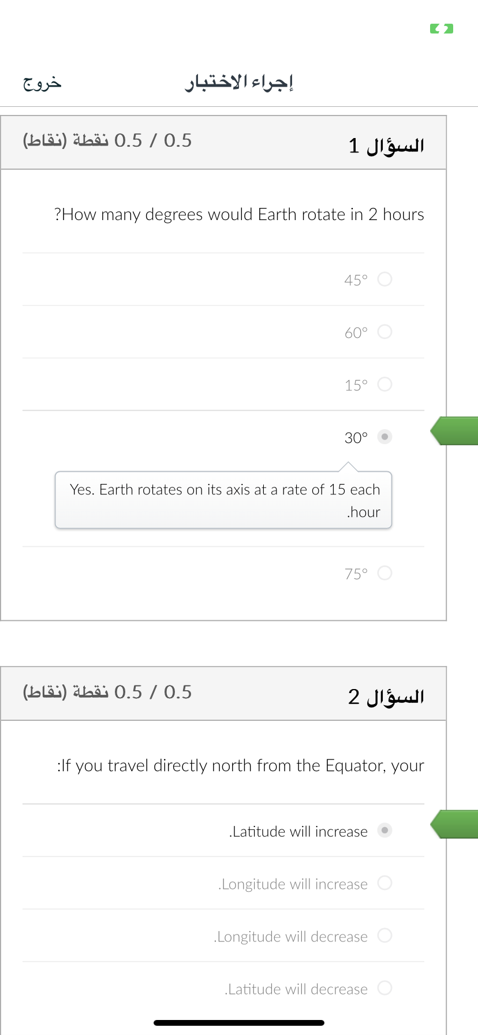Viewport: 478px width, 1035px height.
Task: Click the السؤال 2 question header
Action: tap(386, 696)
